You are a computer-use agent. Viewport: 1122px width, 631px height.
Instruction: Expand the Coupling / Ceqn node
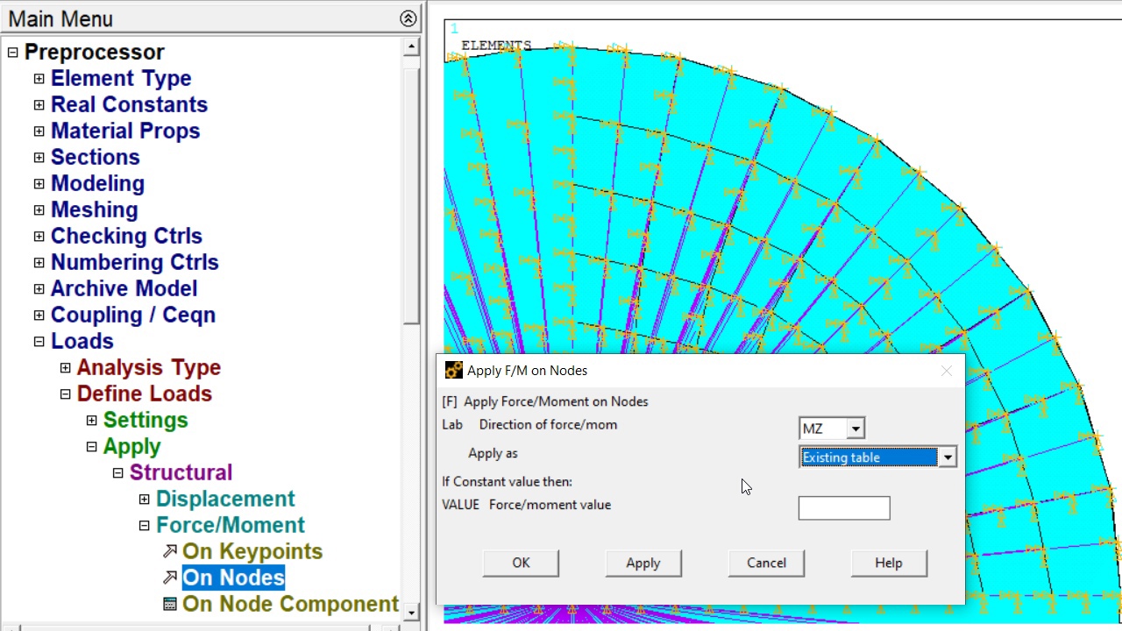tap(39, 315)
